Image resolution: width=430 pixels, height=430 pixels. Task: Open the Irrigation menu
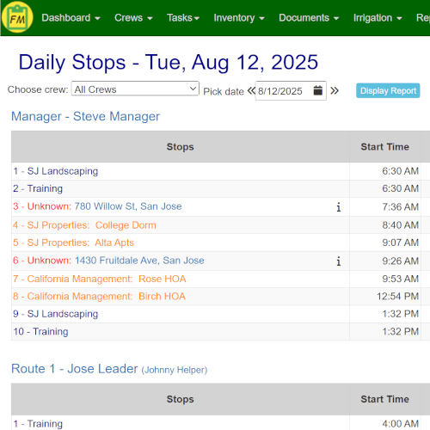tap(378, 18)
